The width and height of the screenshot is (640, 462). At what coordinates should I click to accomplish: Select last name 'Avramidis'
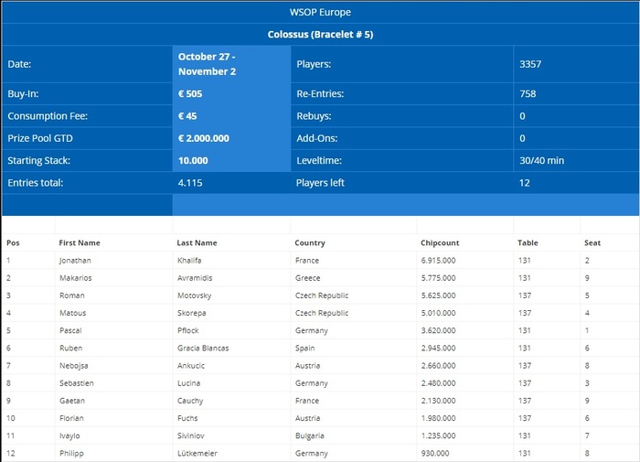pyautogui.click(x=195, y=278)
